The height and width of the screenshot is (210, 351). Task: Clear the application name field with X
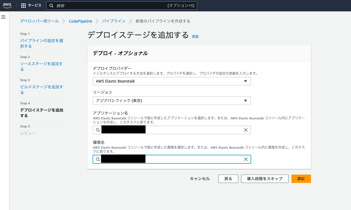point(246,130)
